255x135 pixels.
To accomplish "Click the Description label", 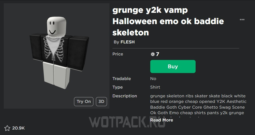I will (125, 96).
